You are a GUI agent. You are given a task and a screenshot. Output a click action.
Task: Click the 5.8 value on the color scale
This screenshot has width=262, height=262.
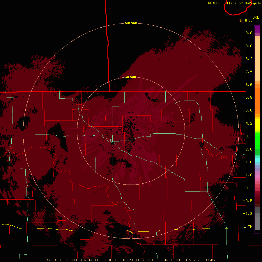coord(249,98)
